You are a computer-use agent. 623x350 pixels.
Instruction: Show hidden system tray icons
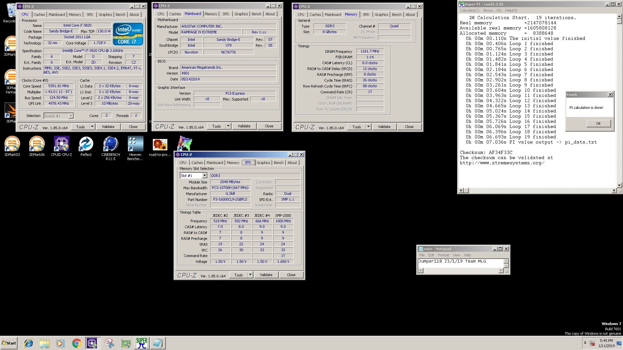coord(585,343)
